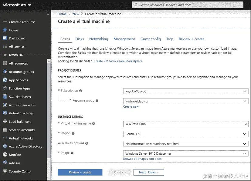Screen dimensions: 251x181
Task: Open the Dashboard icon in sidebar
Action: pyautogui.click(x=5, y=38)
